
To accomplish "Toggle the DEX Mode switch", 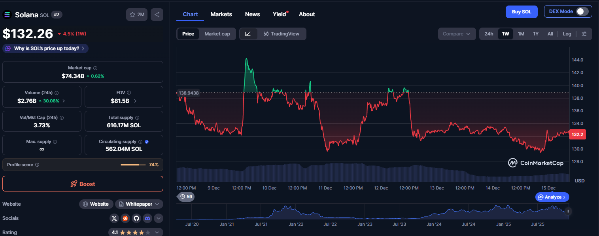I will click(x=582, y=11).
